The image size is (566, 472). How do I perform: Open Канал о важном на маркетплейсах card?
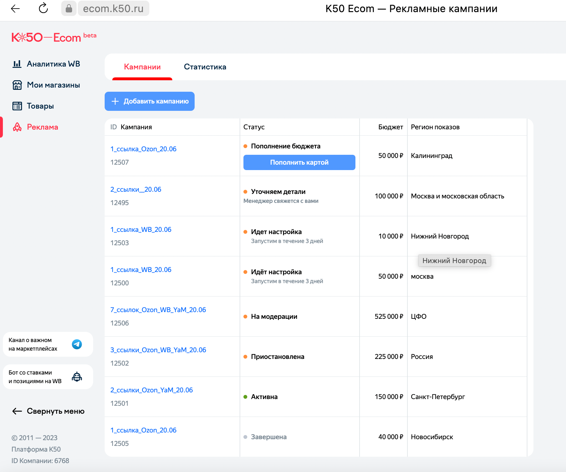point(48,344)
